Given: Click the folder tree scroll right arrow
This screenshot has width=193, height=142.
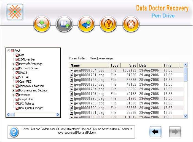Looking at the screenshot, I should [58, 115].
